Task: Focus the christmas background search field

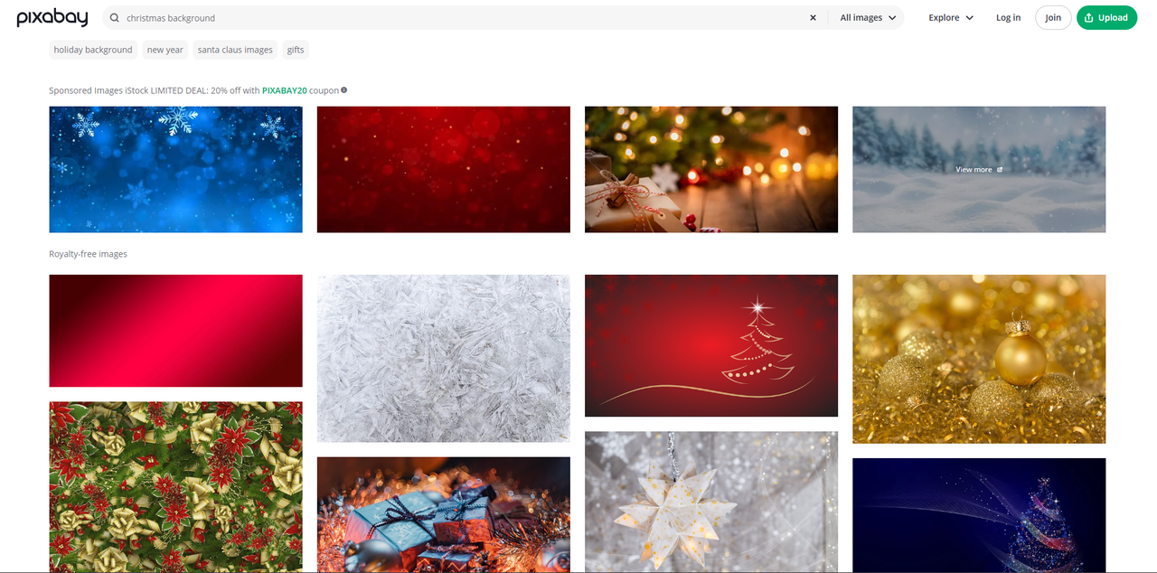Action: pyautogui.click(x=461, y=18)
